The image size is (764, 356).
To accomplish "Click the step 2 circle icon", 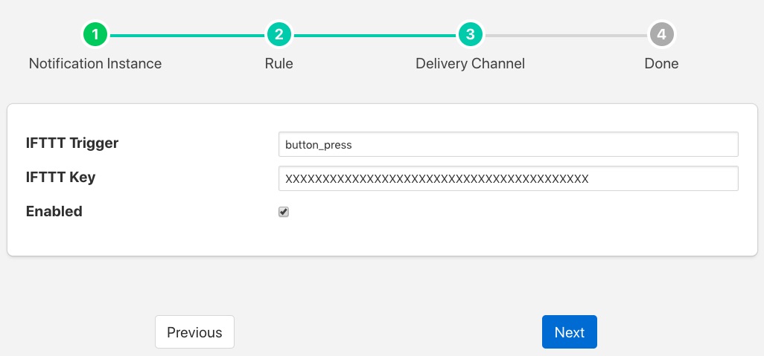I will click(x=278, y=34).
